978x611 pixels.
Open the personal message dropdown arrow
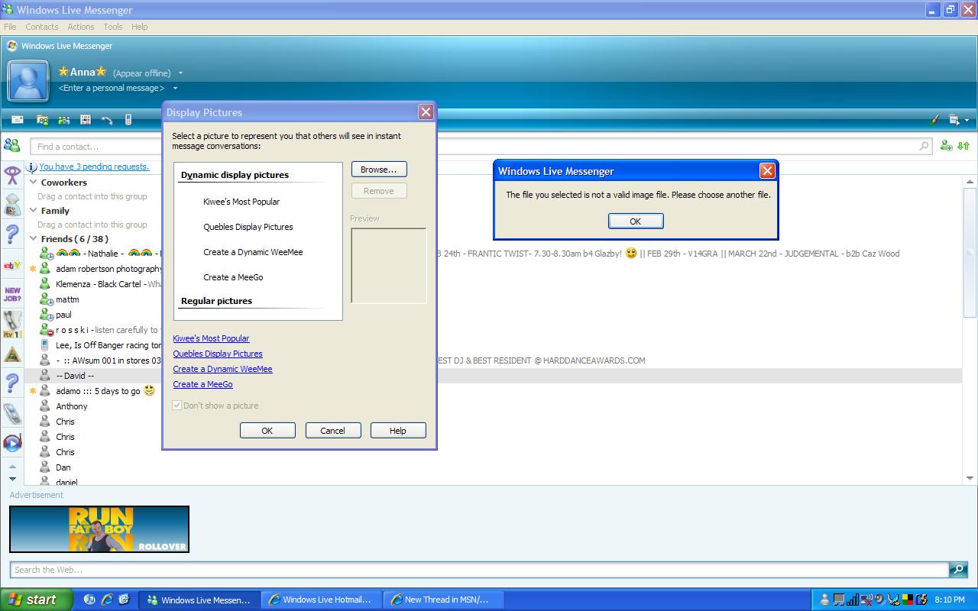coord(175,89)
